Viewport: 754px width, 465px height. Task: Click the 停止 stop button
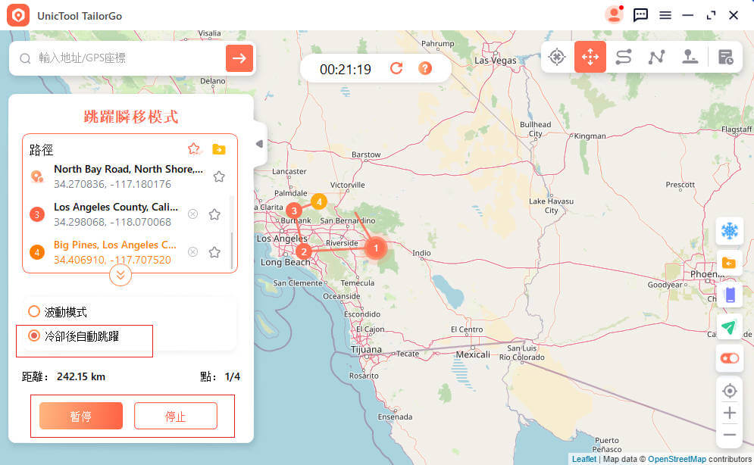(x=176, y=416)
